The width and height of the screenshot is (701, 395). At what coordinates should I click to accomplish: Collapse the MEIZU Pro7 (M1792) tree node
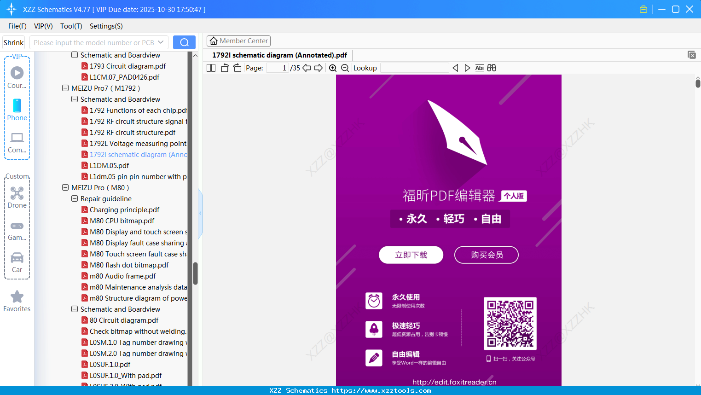pos(65,88)
